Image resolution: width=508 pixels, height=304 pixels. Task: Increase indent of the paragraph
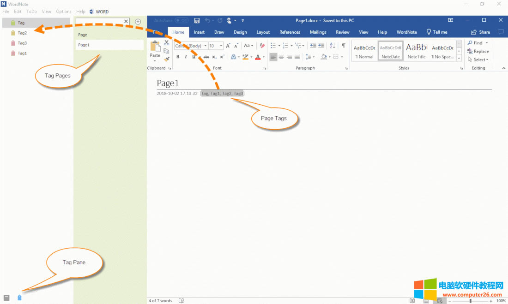[x=321, y=46]
